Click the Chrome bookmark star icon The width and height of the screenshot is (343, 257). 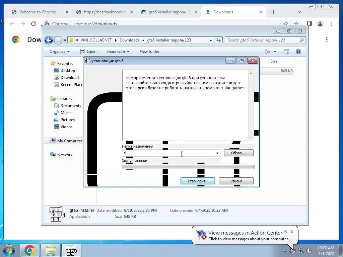click(296, 23)
